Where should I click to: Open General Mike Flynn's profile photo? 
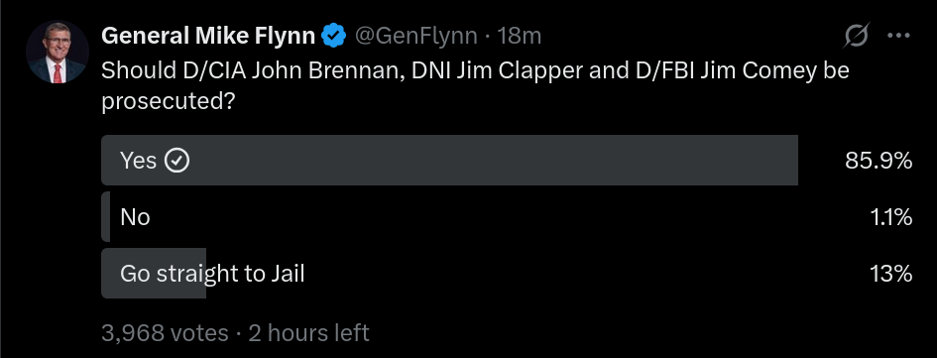click(x=58, y=52)
